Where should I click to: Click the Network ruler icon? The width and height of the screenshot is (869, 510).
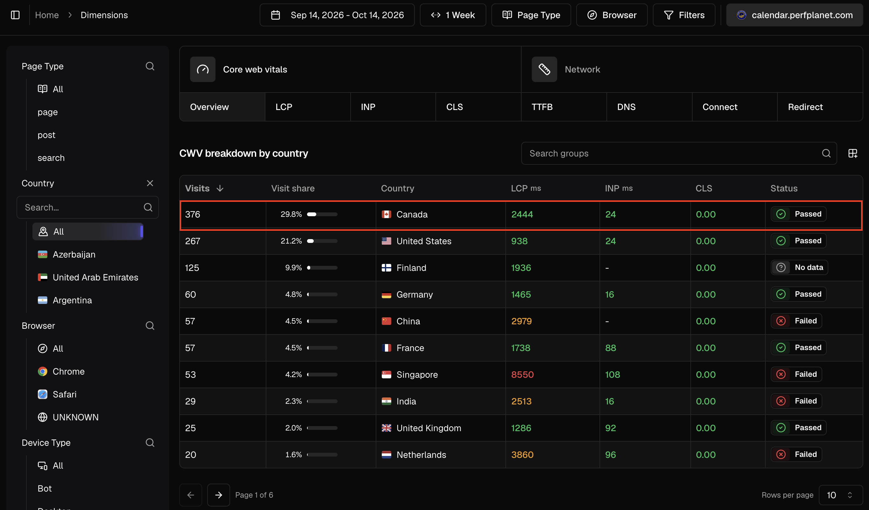544,69
